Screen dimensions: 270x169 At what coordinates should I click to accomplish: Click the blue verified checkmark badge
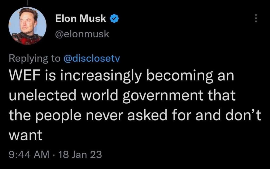pyautogui.click(x=114, y=18)
